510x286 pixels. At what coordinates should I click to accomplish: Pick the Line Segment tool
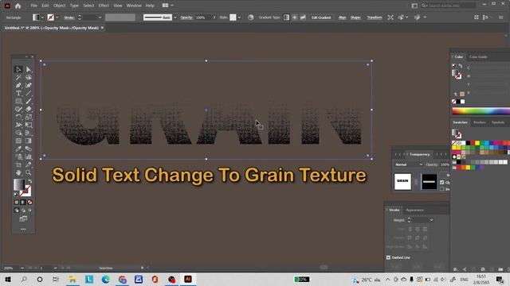[x=29, y=94]
